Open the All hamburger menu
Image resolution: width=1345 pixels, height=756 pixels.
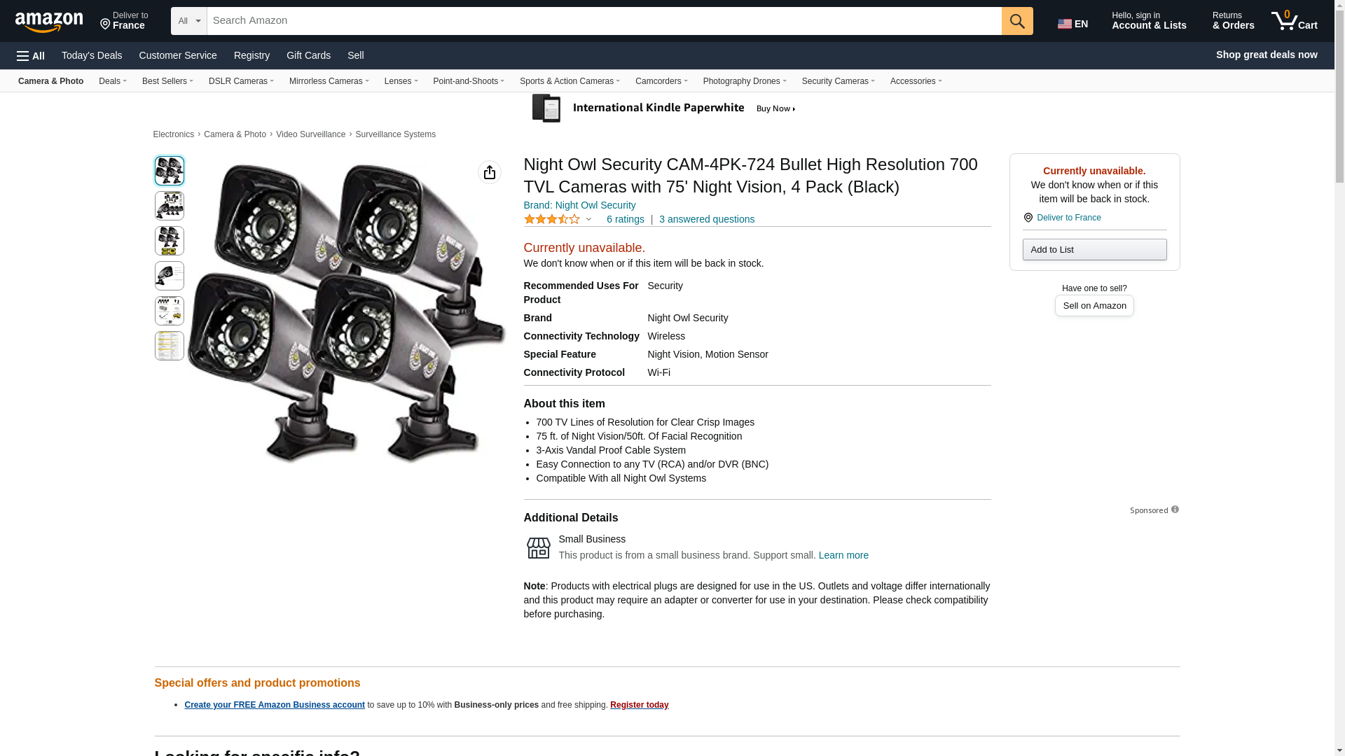pos(31,55)
